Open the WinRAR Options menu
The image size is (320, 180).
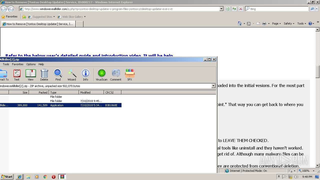[31, 64]
